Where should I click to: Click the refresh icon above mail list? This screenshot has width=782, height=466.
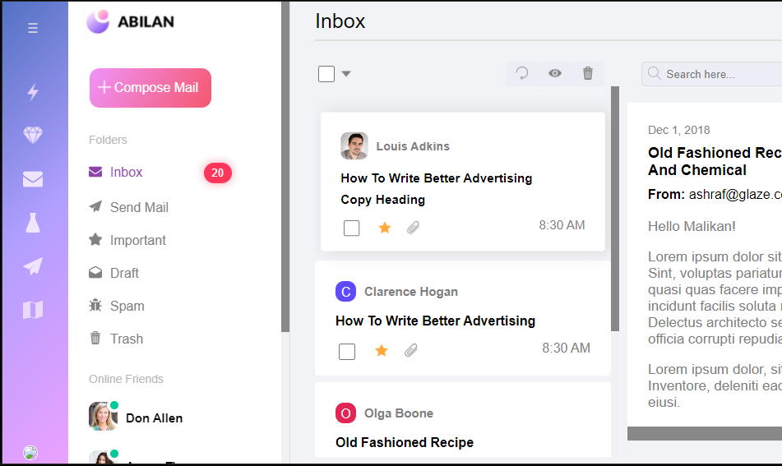(522, 74)
